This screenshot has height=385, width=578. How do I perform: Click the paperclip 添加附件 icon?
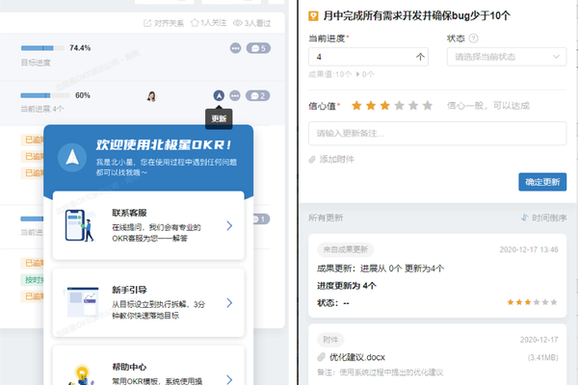pos(312,160)
